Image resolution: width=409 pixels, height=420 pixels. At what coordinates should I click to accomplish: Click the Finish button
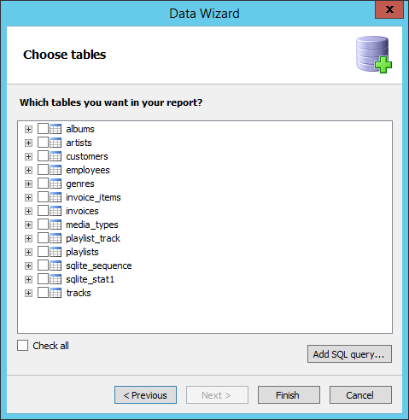289,395
